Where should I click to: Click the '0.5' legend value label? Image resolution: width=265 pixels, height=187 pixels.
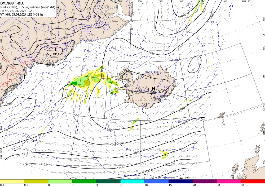[x=50, y=185]
